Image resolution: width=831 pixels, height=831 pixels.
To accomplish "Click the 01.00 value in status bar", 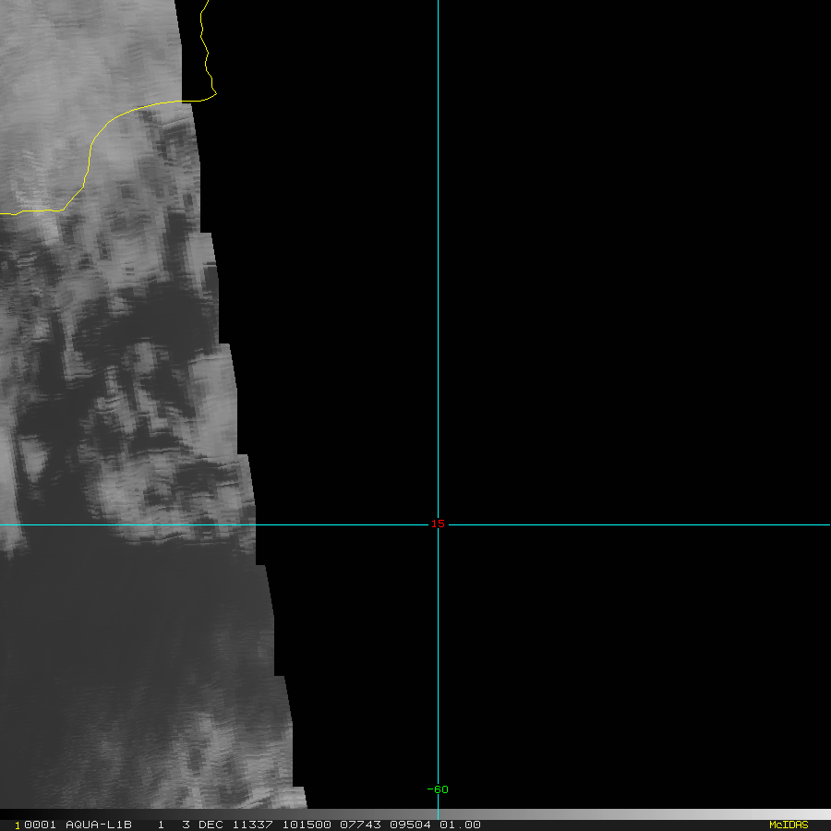I will point(460,825).
